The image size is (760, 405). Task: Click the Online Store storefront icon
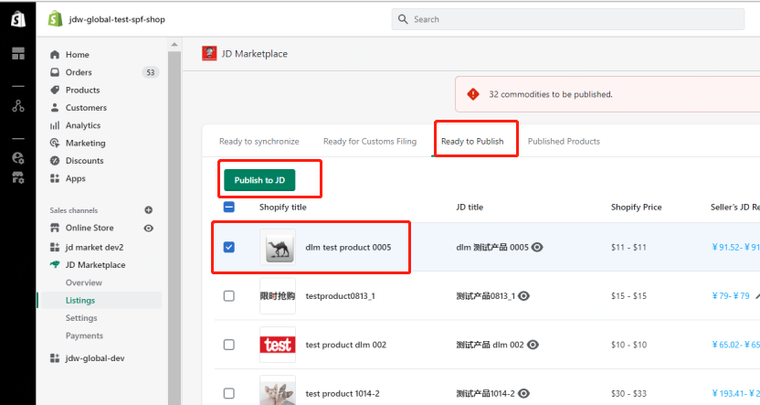pos(55,228)
